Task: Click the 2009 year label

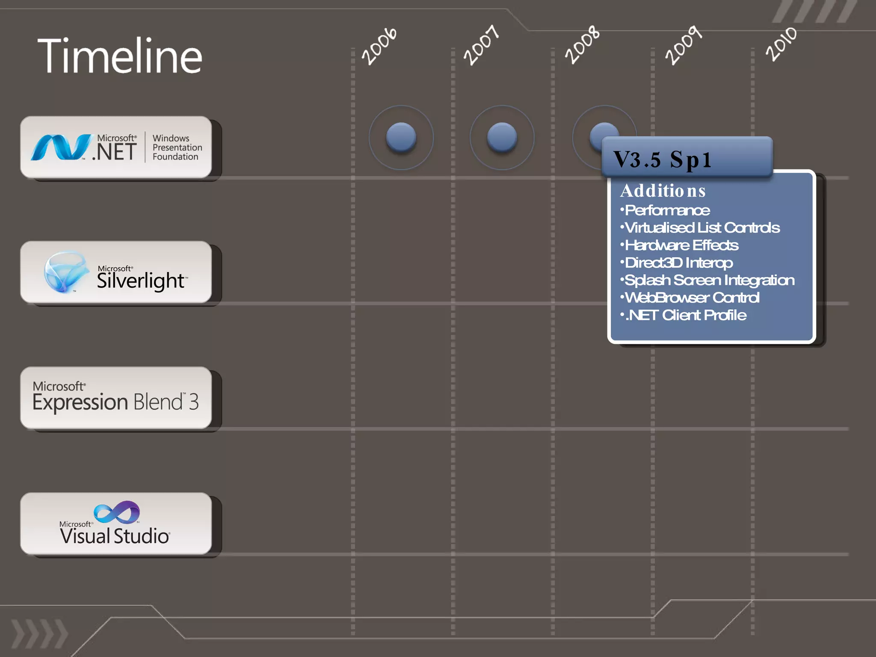Action: pyautogui.click(x=684, y=45)
